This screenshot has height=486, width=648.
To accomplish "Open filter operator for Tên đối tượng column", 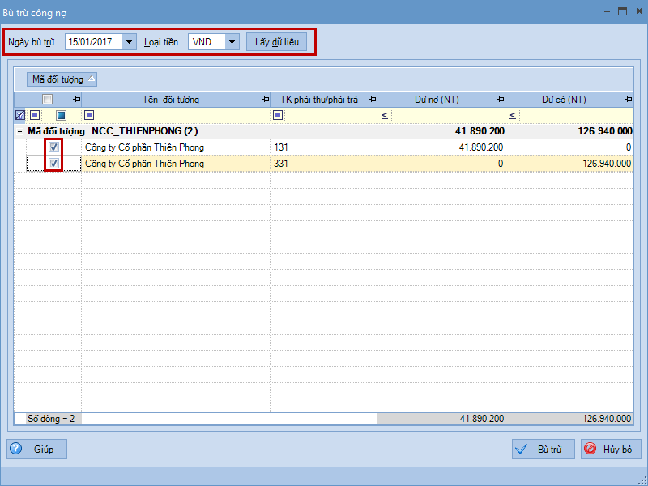I will (89, 116).
